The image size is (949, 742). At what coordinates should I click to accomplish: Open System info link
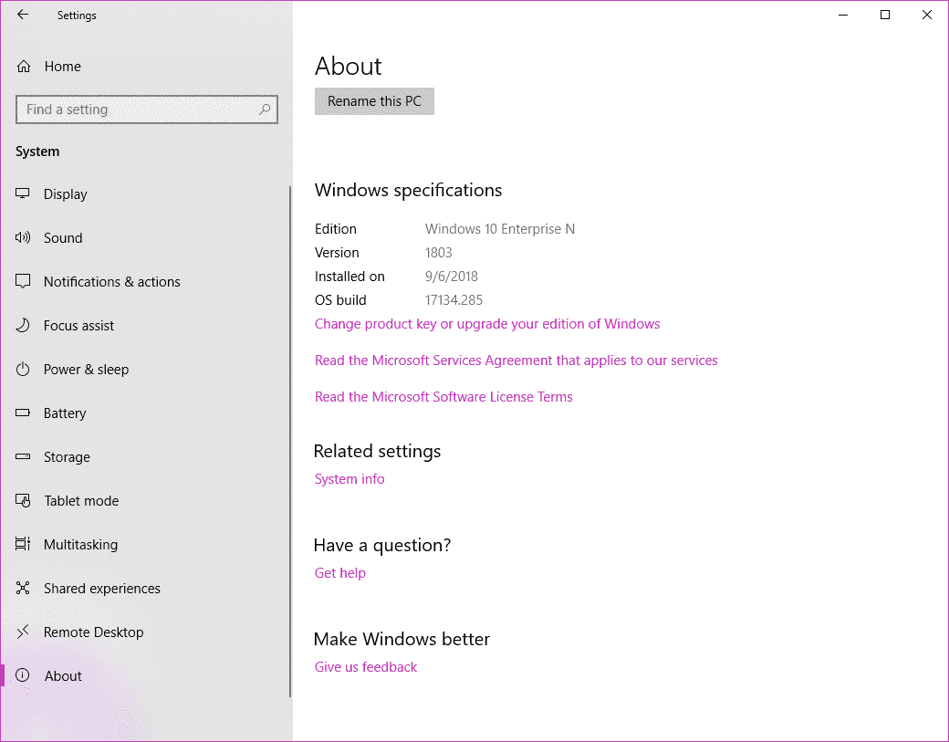click(x=349, y=479)
